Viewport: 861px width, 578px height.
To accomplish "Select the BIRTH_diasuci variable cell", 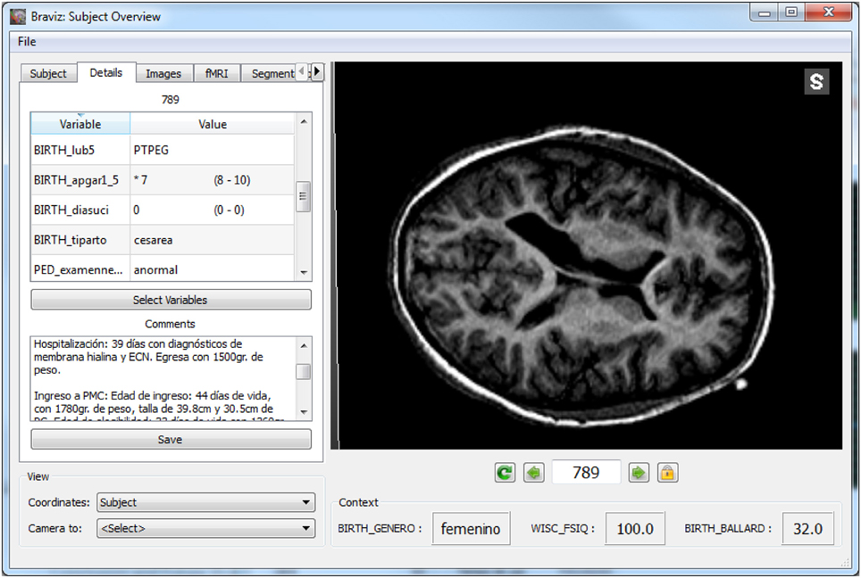I will (x=80, y=210).
